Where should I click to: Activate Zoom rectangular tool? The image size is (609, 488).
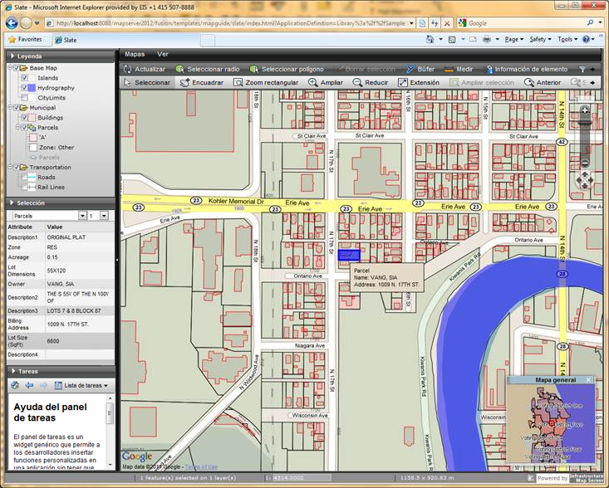click(266, 82)
